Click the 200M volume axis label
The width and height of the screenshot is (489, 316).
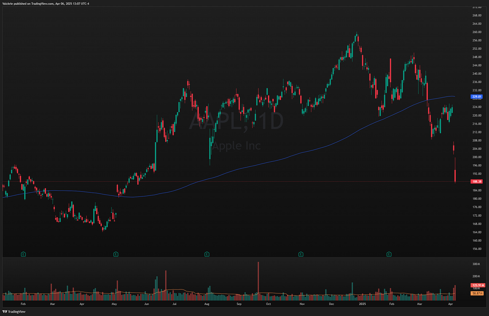[476, 276]
